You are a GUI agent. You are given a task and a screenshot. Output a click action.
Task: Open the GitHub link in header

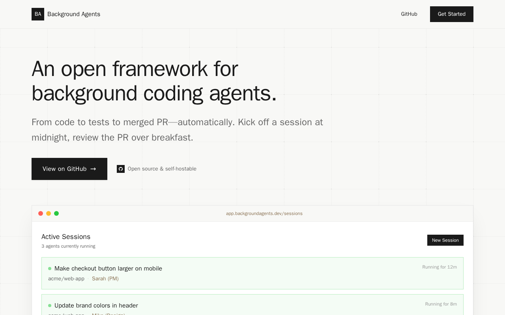tap(409, 14)
